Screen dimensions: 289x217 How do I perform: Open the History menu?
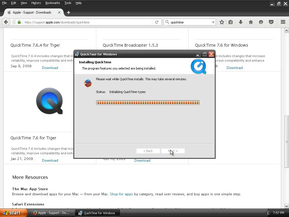[36, 3]
